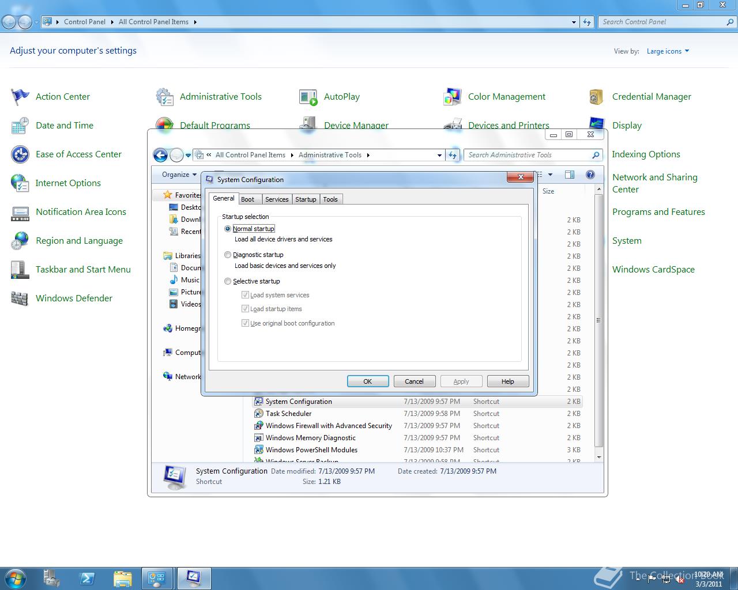Switch to the Startup tab
Image resolution: width=738 pixels, height=590 pixels.
click(x=306, y=199)
